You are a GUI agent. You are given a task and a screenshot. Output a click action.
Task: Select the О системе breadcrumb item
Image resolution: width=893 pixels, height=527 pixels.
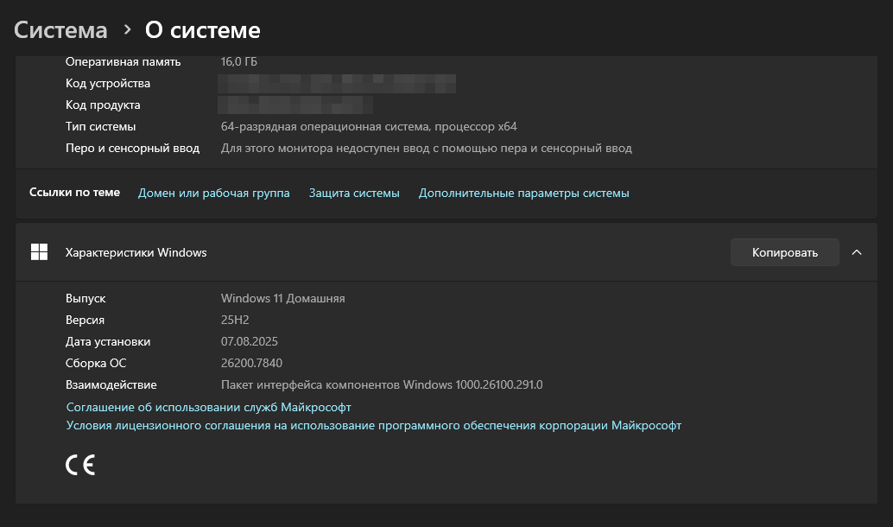[x=202, y=29]
